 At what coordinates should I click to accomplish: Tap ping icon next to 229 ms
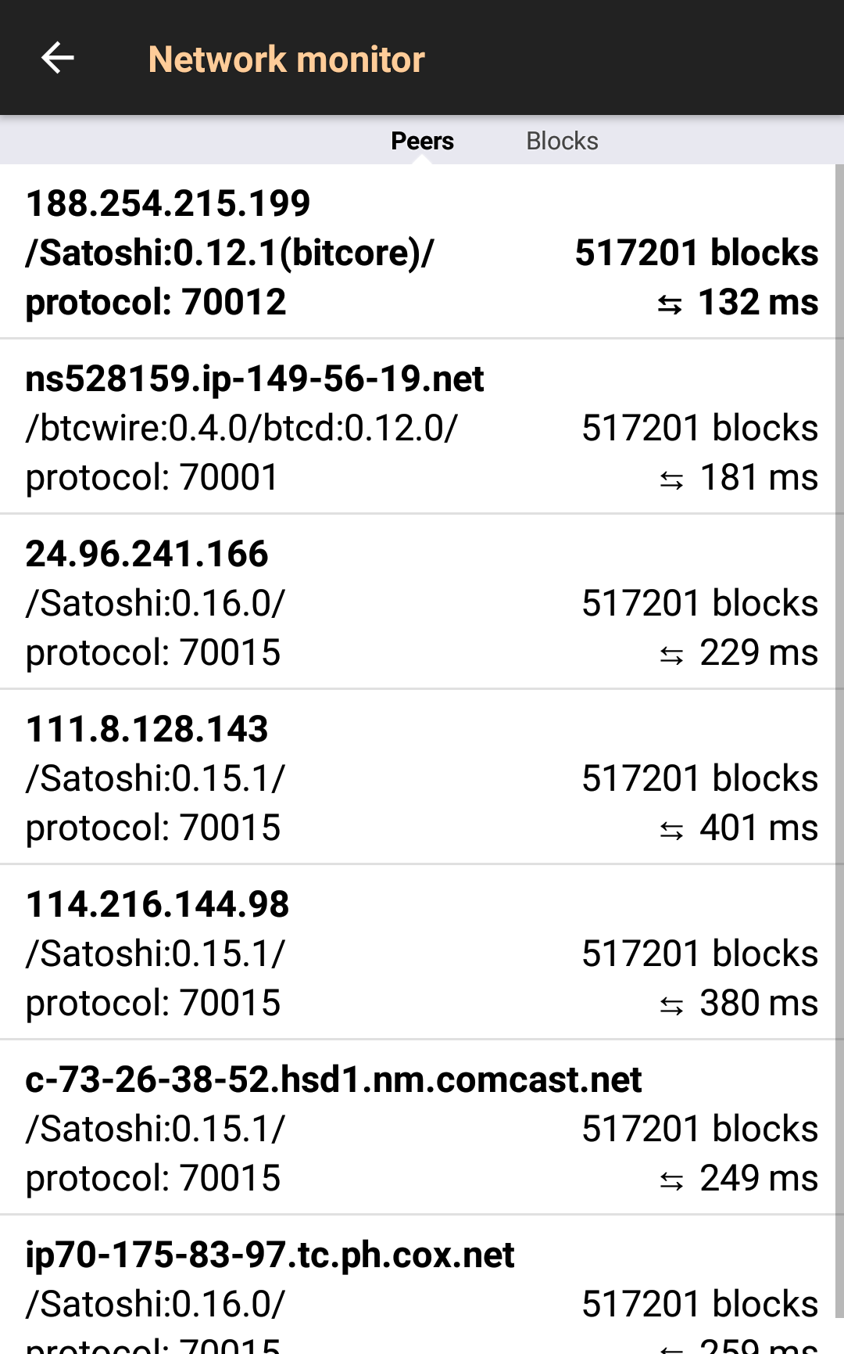671,655
